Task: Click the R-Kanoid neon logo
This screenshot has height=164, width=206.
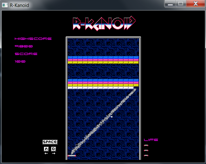Action: (x=104, y=23)
